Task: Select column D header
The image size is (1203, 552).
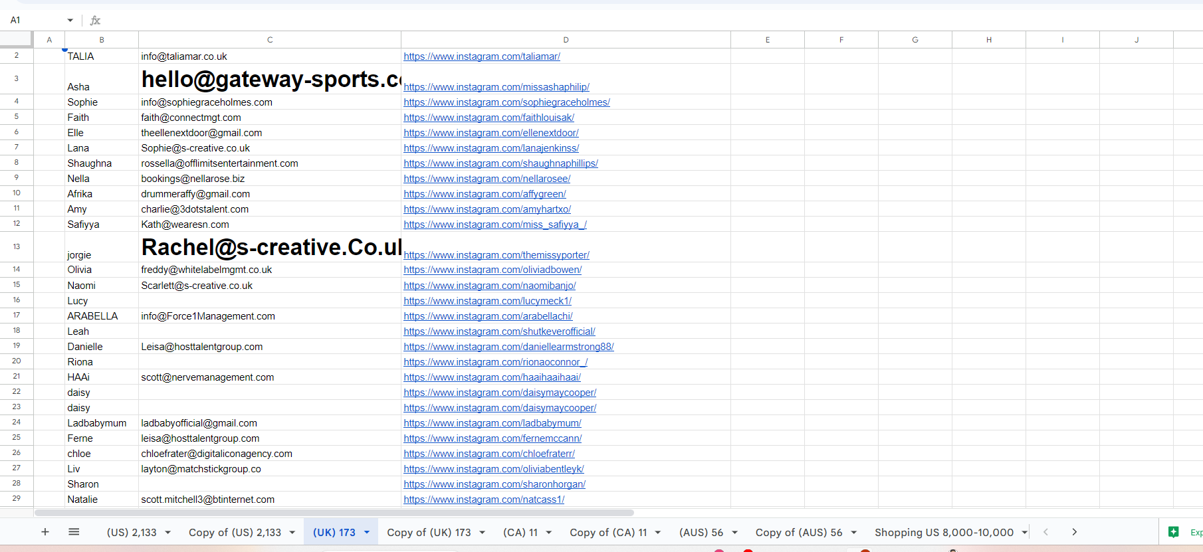Action: tap(566, 40)
